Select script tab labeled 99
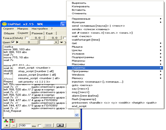The height and width of the screenshot is (130, 166). 11,120
